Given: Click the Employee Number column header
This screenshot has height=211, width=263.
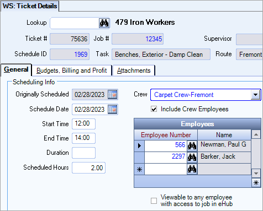Looking at the screenshot, I should tap(166, 135).
